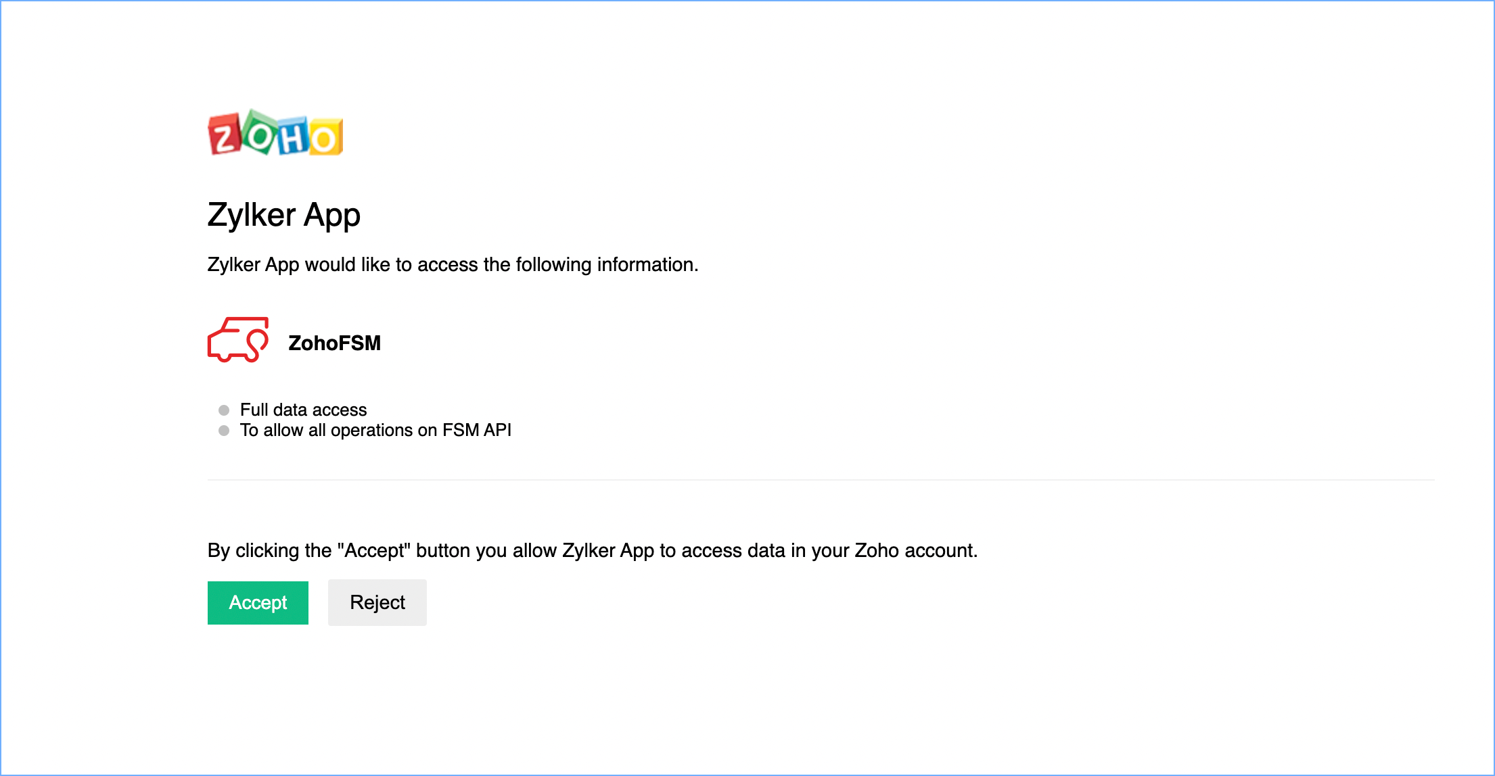The width and height of the screenshot is (1495, 776).
Task: Click the By clicking the Accept consent sentence
Action: (592, 551)
